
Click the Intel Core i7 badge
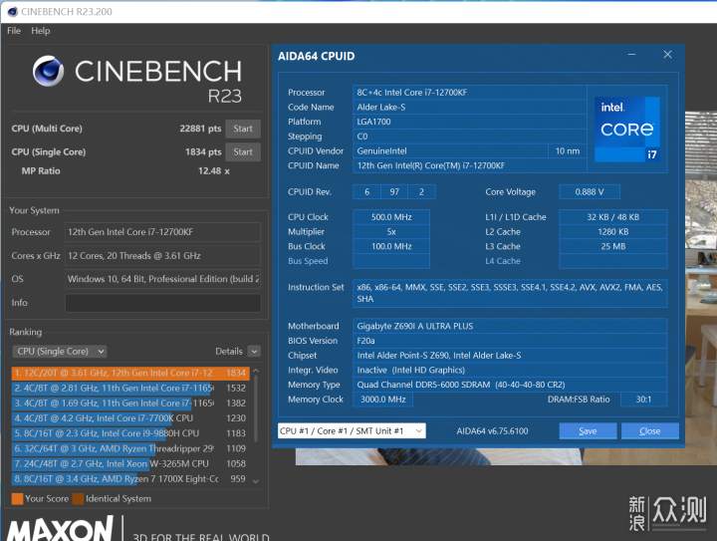coord(627,129)
